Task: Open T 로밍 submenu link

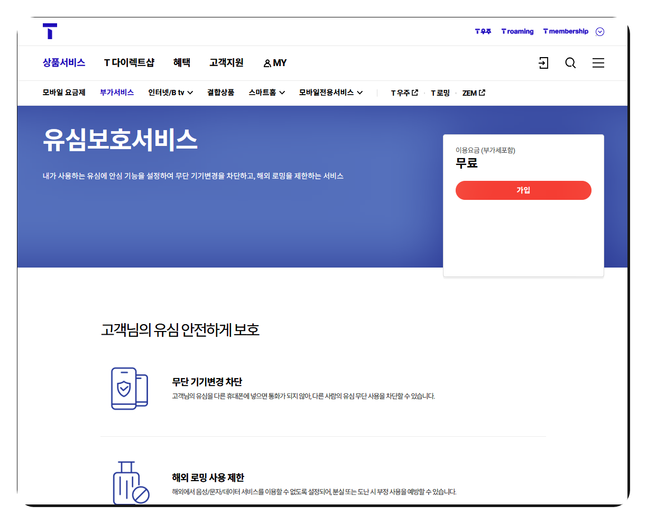Action: [x=440, y=93]
